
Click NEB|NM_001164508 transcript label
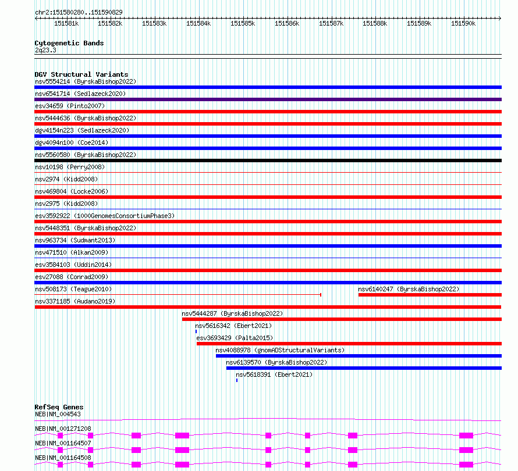[x=63, y=458]
